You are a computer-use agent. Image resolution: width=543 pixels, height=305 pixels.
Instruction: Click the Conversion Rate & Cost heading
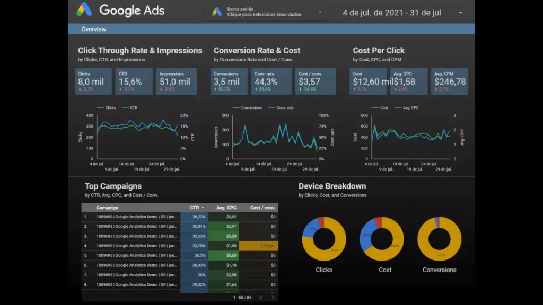257,50
